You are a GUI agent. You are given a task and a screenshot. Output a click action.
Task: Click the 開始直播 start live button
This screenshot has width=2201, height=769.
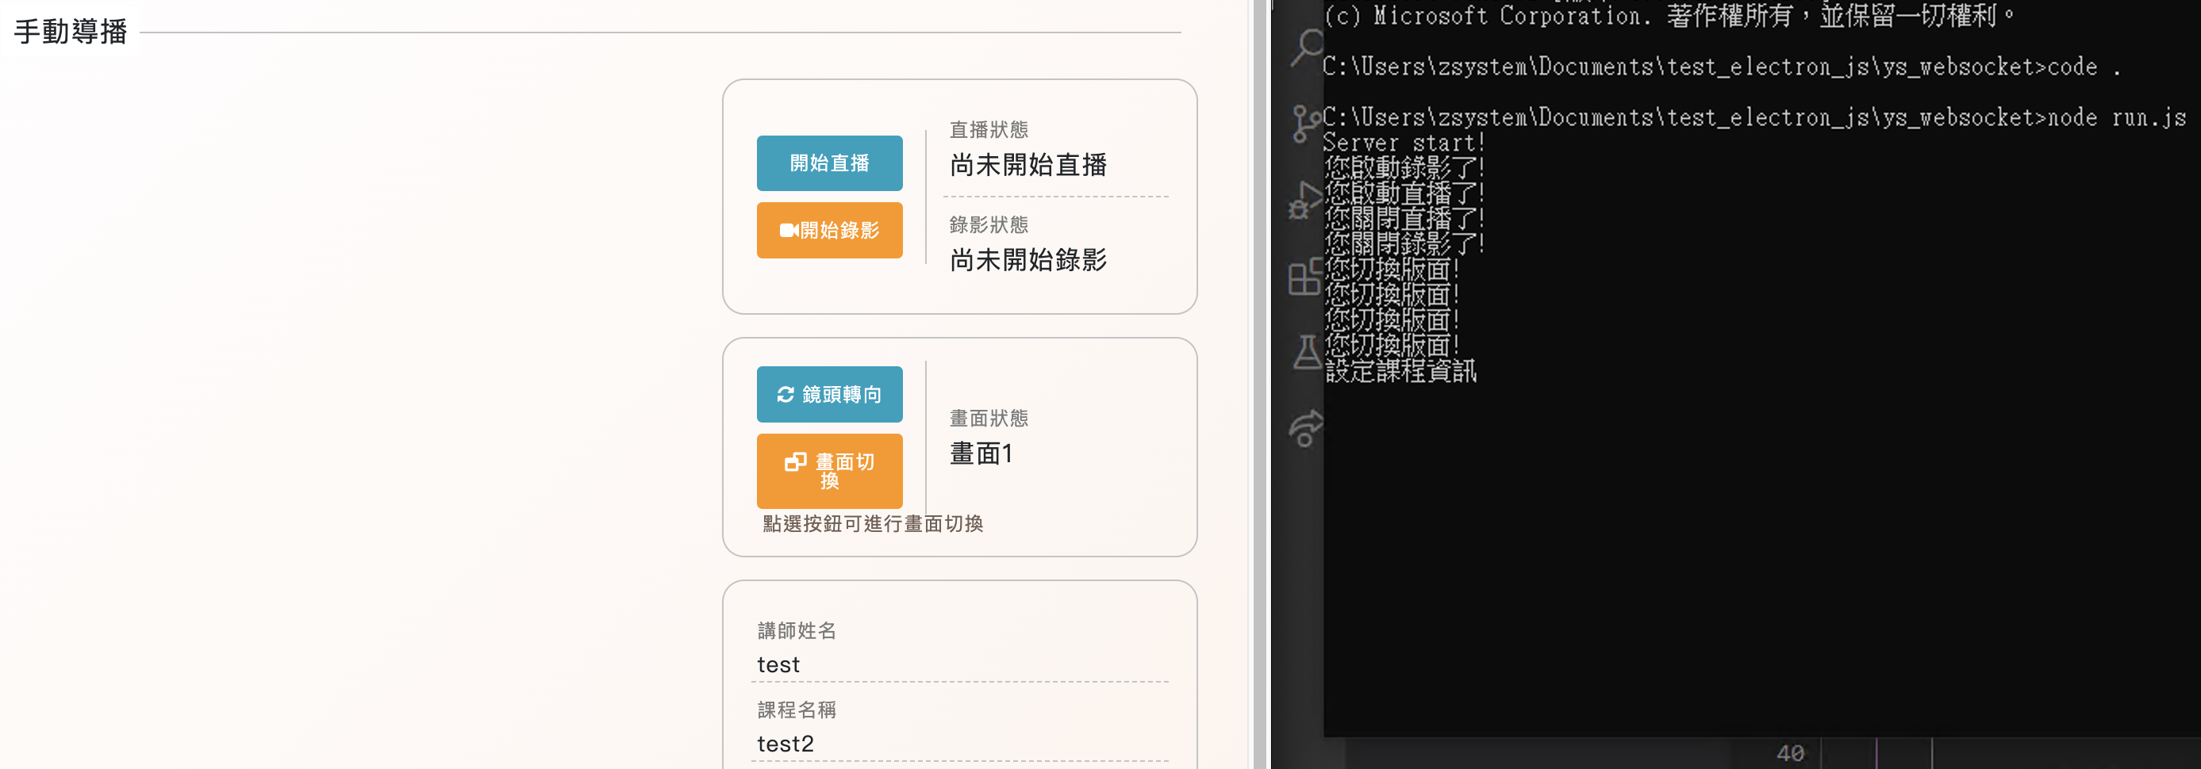(829, 163)
